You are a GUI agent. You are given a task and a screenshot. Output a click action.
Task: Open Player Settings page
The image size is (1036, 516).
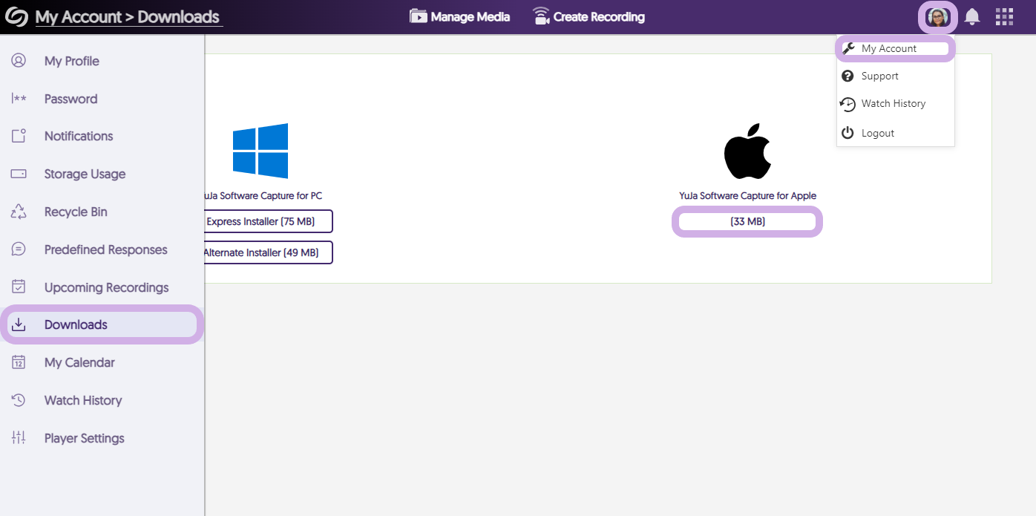[x=102, y=438]
